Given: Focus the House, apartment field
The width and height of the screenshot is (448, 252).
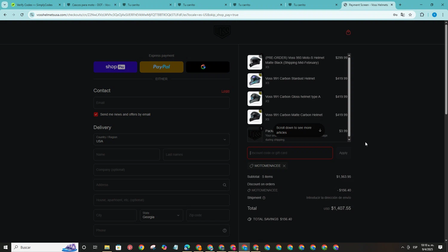Looking at the screenshot, I should click(162, 200).
